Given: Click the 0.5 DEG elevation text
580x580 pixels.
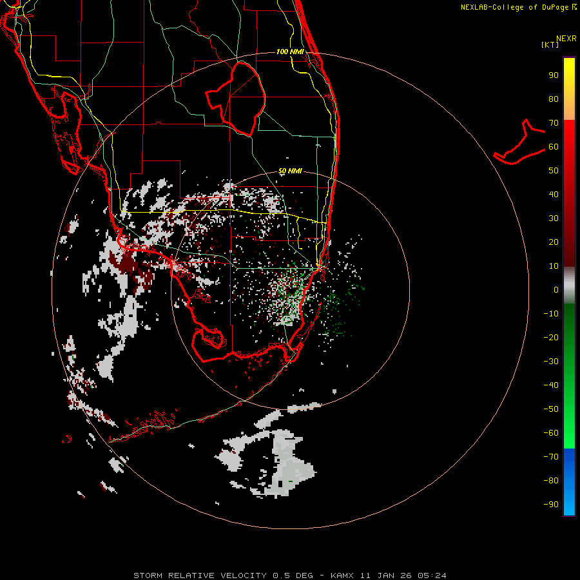Looking at the screenshot, I should (x=293, y=575).
